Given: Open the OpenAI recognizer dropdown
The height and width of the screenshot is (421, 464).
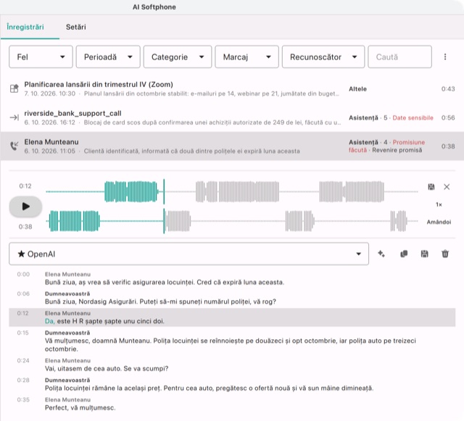Looking at the screenshot, I should coord(188,254).
